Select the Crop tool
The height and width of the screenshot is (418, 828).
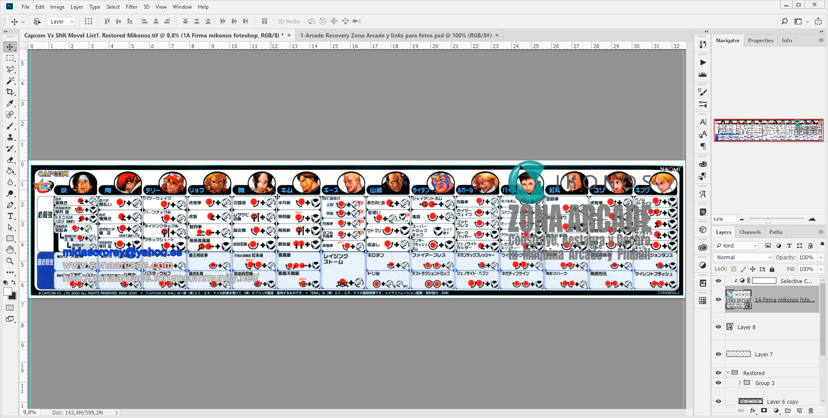[x=10, y=92]
